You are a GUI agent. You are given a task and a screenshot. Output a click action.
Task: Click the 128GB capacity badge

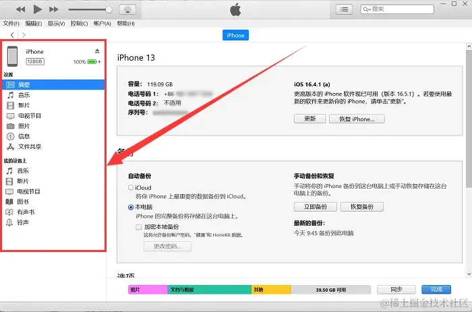coord(35,61)
